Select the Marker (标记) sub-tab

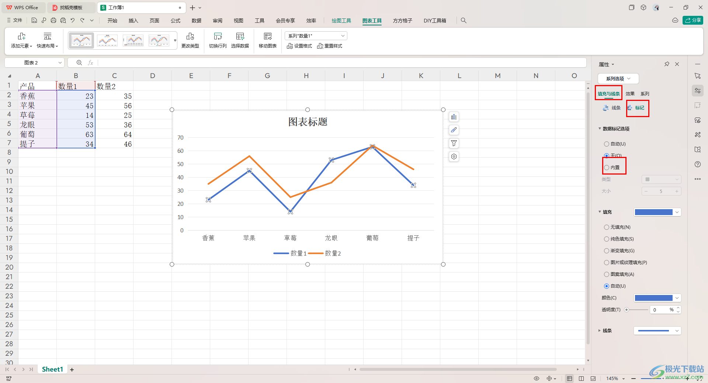click(x=636, y=108)
